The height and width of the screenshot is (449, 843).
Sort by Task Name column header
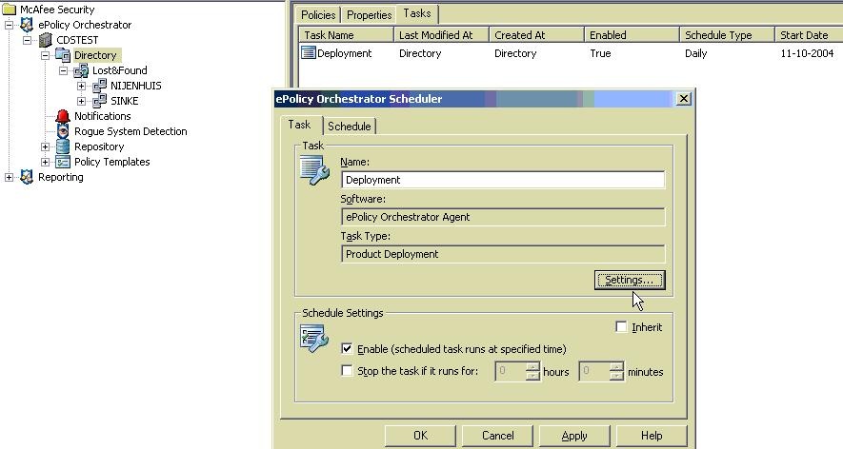click(346, 35)
